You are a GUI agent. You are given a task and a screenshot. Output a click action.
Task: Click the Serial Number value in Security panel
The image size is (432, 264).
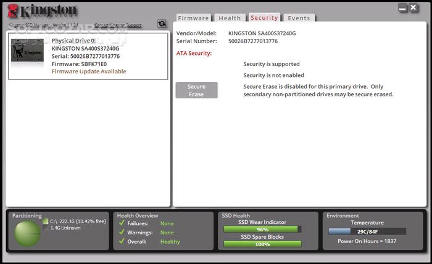tap(253, 41)
